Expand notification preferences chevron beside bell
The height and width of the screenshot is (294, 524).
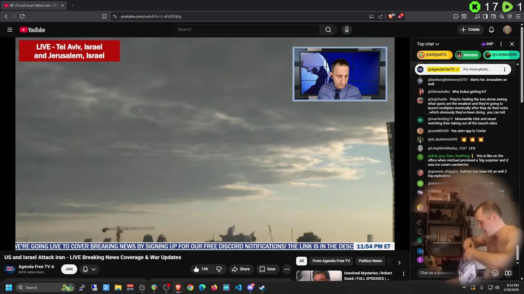point(94,269)
